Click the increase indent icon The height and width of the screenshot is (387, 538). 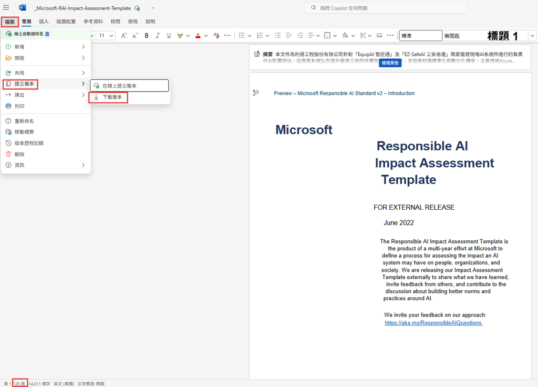pos(300,35)
